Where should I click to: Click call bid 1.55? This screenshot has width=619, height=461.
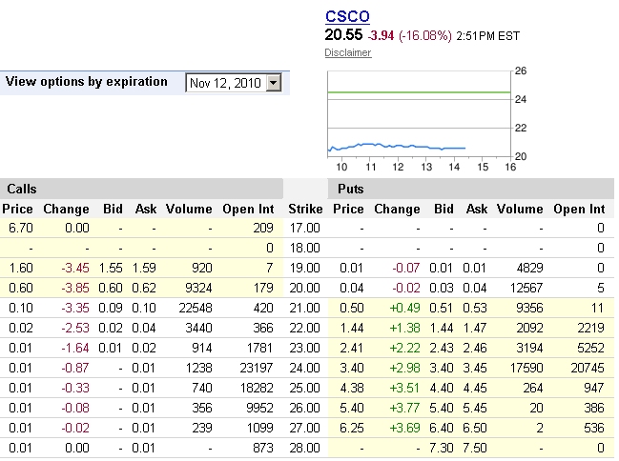[111, 268]
